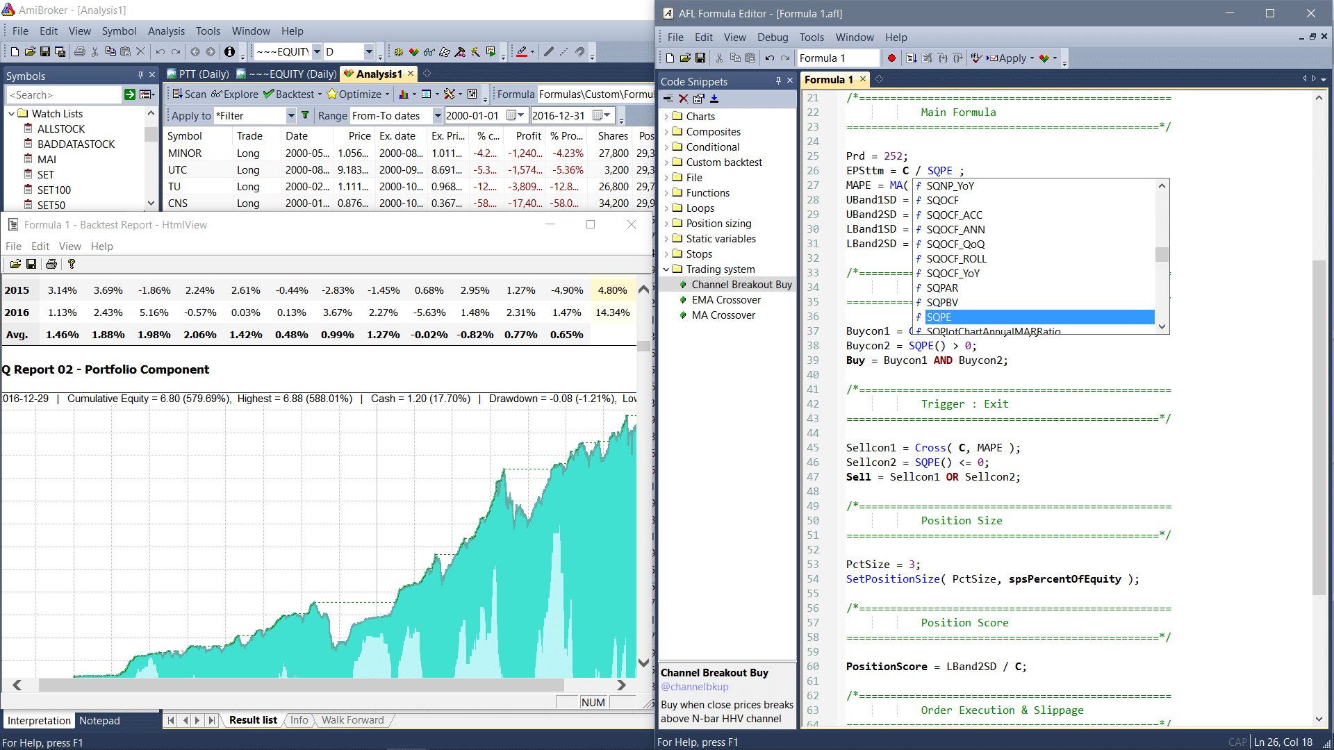Screen dimensions: 1334x750
Task: Collapse the Watch Lists tree
Action: 11,114
